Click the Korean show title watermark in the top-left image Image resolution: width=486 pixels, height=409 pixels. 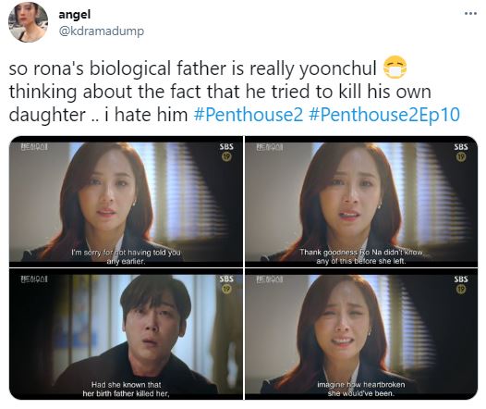coord(34,147)
